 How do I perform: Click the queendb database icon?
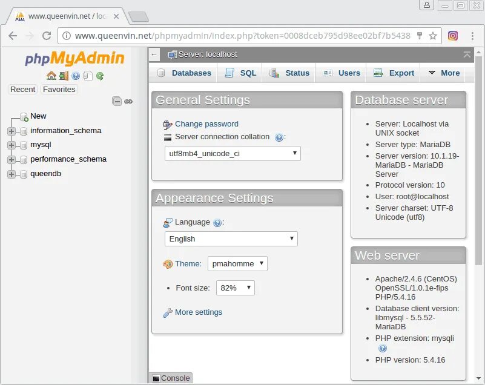24,174
